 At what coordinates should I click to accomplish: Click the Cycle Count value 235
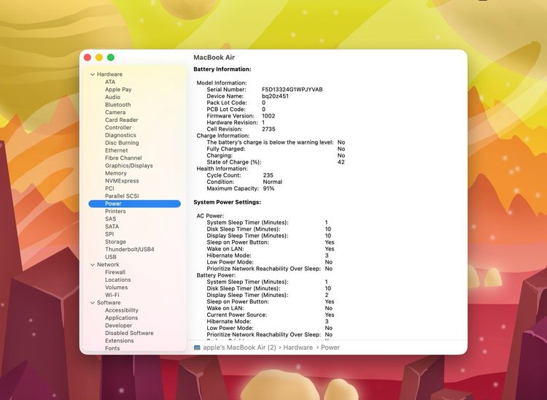pyautogui.click(x=268, y=175)
